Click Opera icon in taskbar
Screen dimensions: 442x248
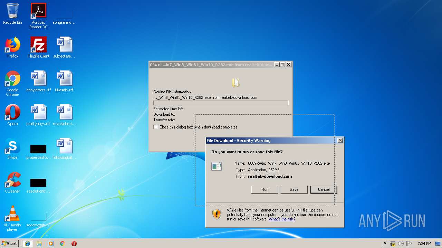coord(74,244)
